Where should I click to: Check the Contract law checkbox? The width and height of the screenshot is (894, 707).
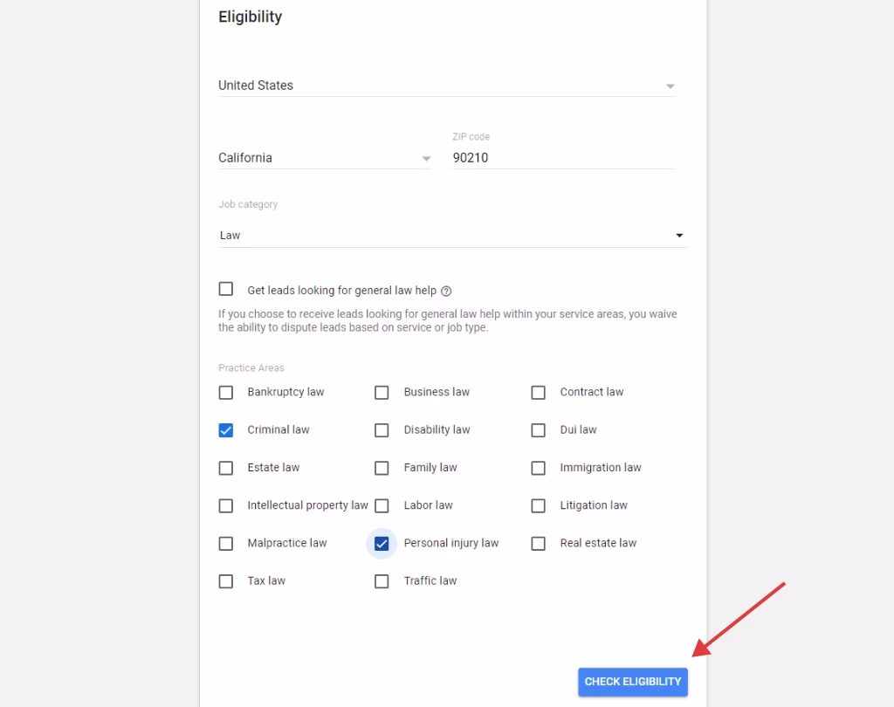pos(538,392)
